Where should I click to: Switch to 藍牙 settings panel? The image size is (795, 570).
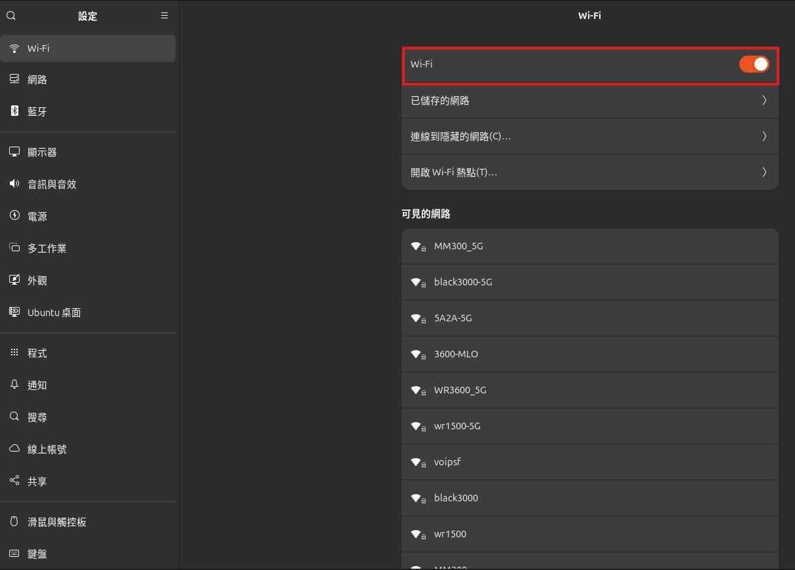(x=88, y=112)
